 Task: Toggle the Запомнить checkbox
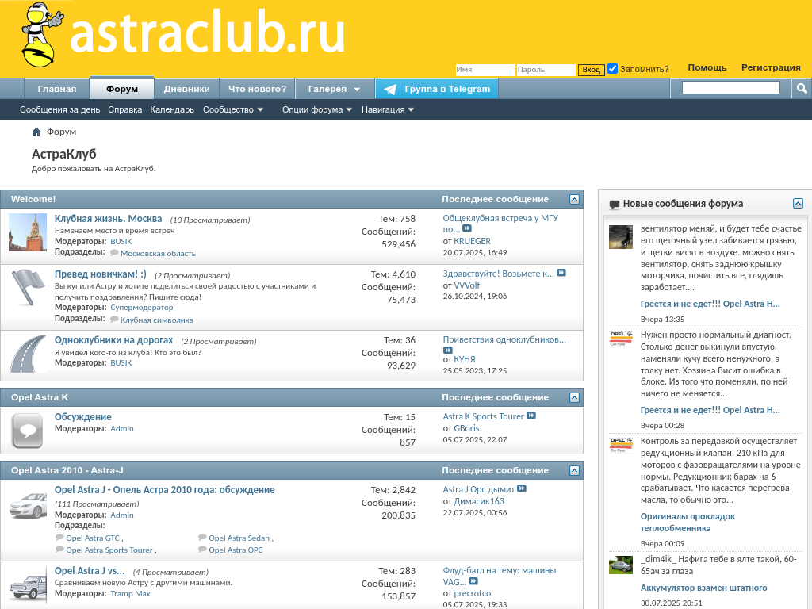tap(612, 69)
